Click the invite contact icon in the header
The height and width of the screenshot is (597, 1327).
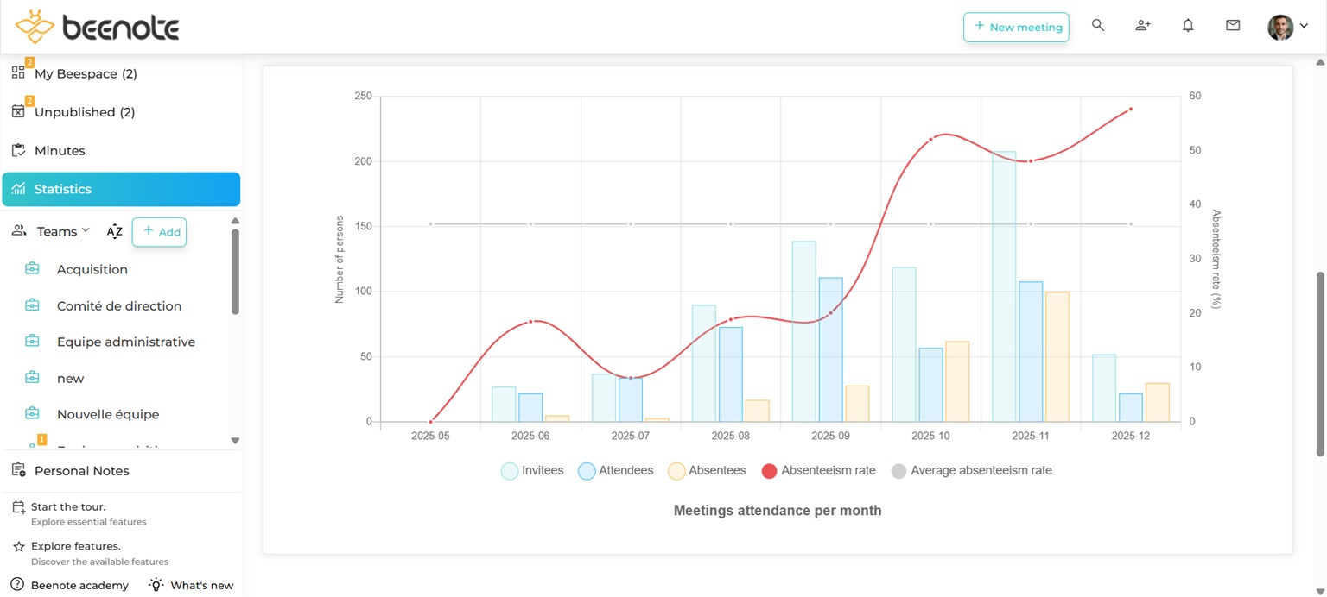point(1143,25)
